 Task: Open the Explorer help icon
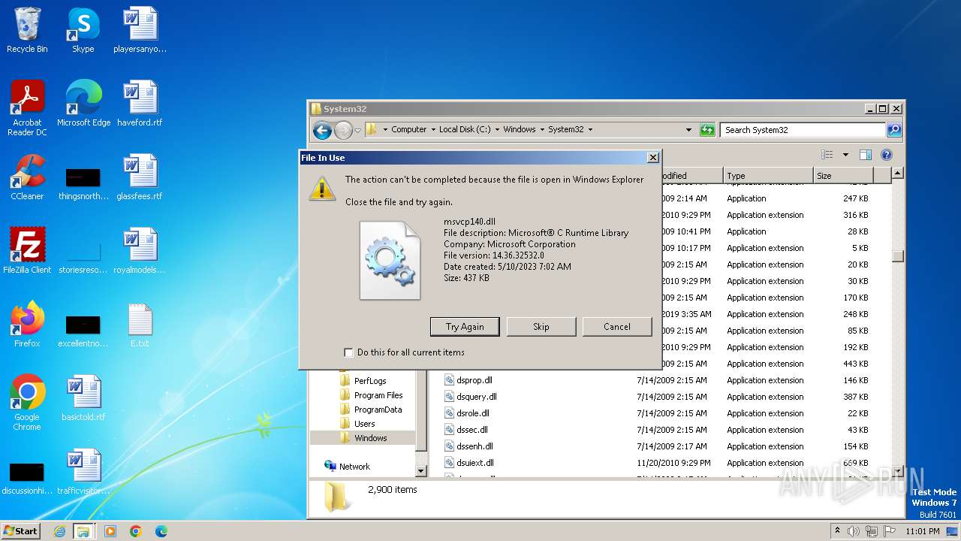886,155
